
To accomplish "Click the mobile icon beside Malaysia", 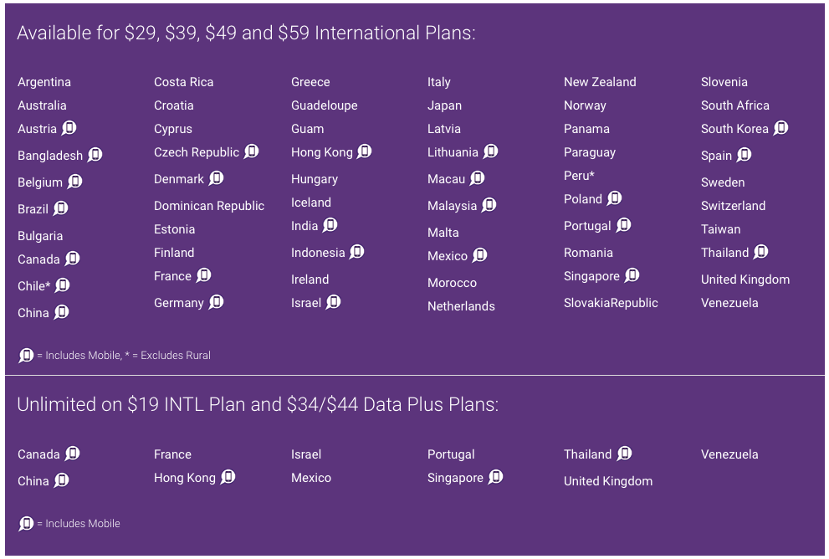I will tap(489, 205).
